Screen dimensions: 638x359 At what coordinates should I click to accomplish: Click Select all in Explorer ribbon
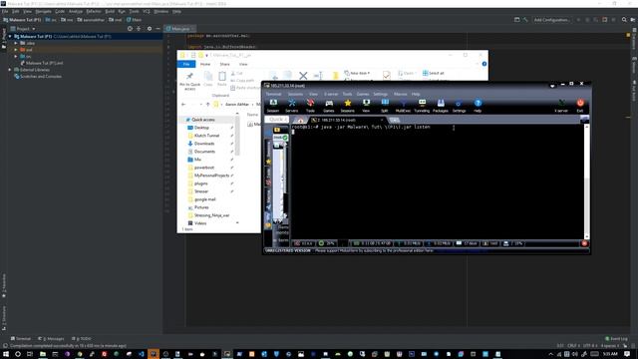click(x=434, y=73)
